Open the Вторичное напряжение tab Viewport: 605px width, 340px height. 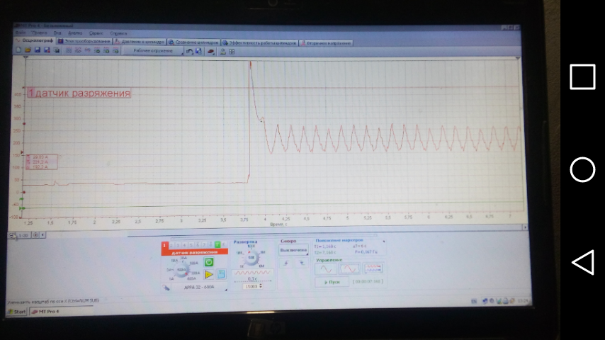click(x=326, y=43)
